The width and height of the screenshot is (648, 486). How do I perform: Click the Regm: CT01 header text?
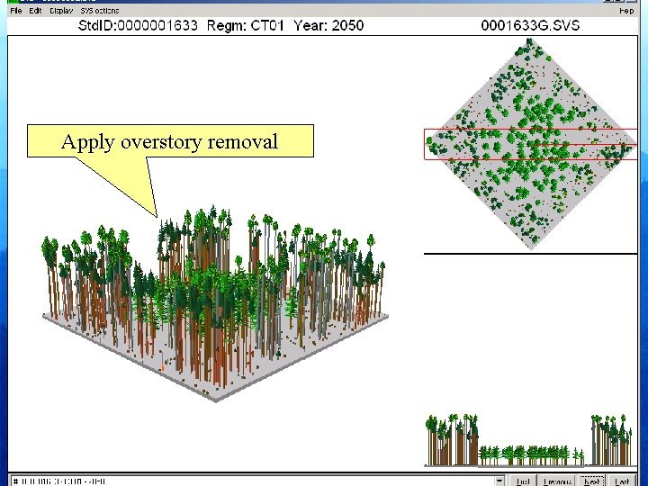click(245, 25)
